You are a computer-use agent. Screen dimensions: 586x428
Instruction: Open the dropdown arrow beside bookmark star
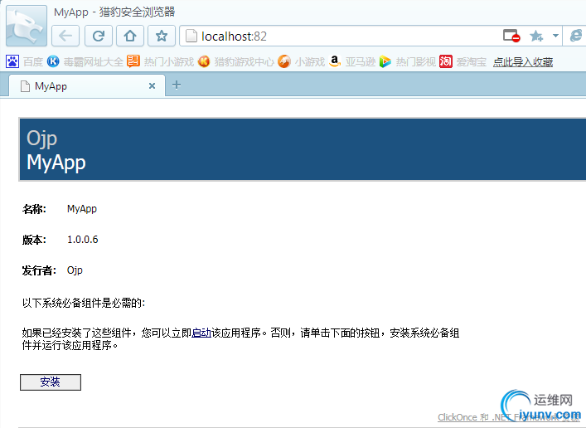coord(555,36)
